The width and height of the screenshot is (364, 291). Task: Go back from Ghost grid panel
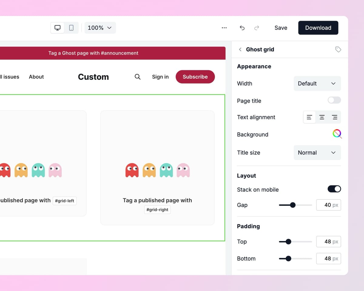pyautogui.click(x=240, y=49)
